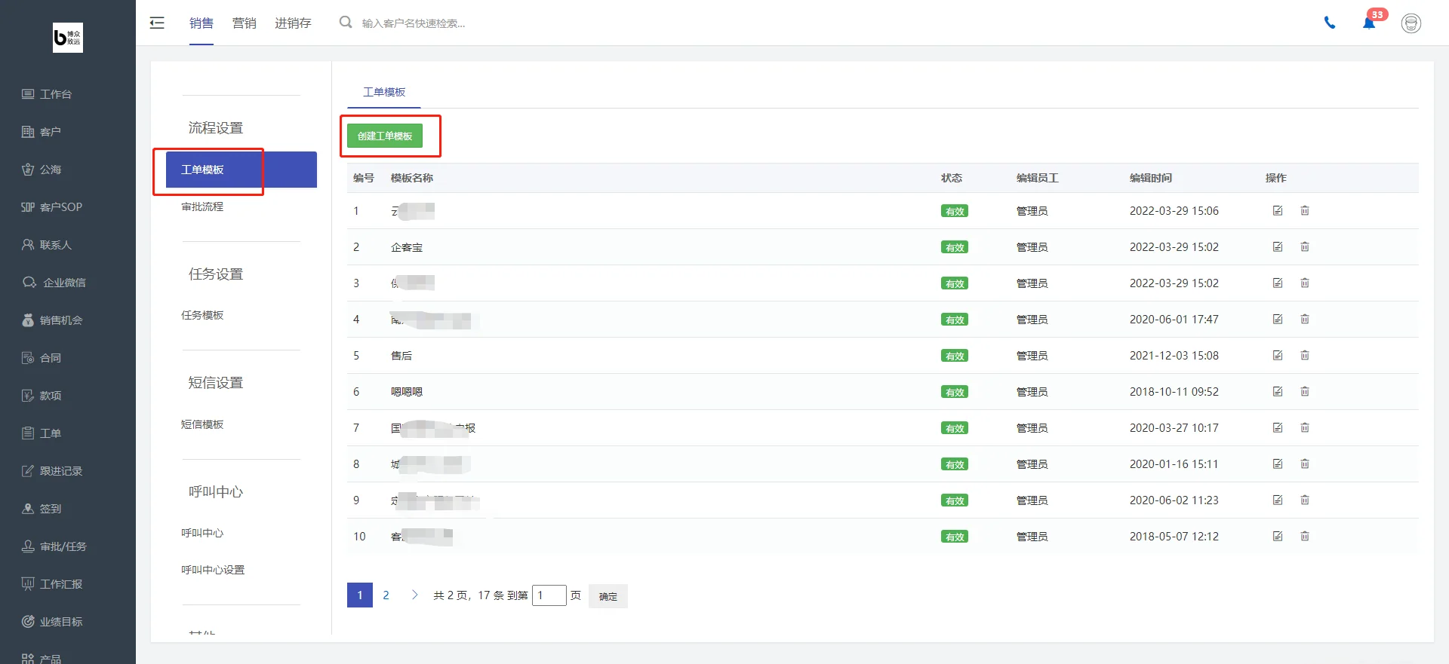Open 联系人 in left sidebar
This screenshot has height=664, width=1449.
47,245
